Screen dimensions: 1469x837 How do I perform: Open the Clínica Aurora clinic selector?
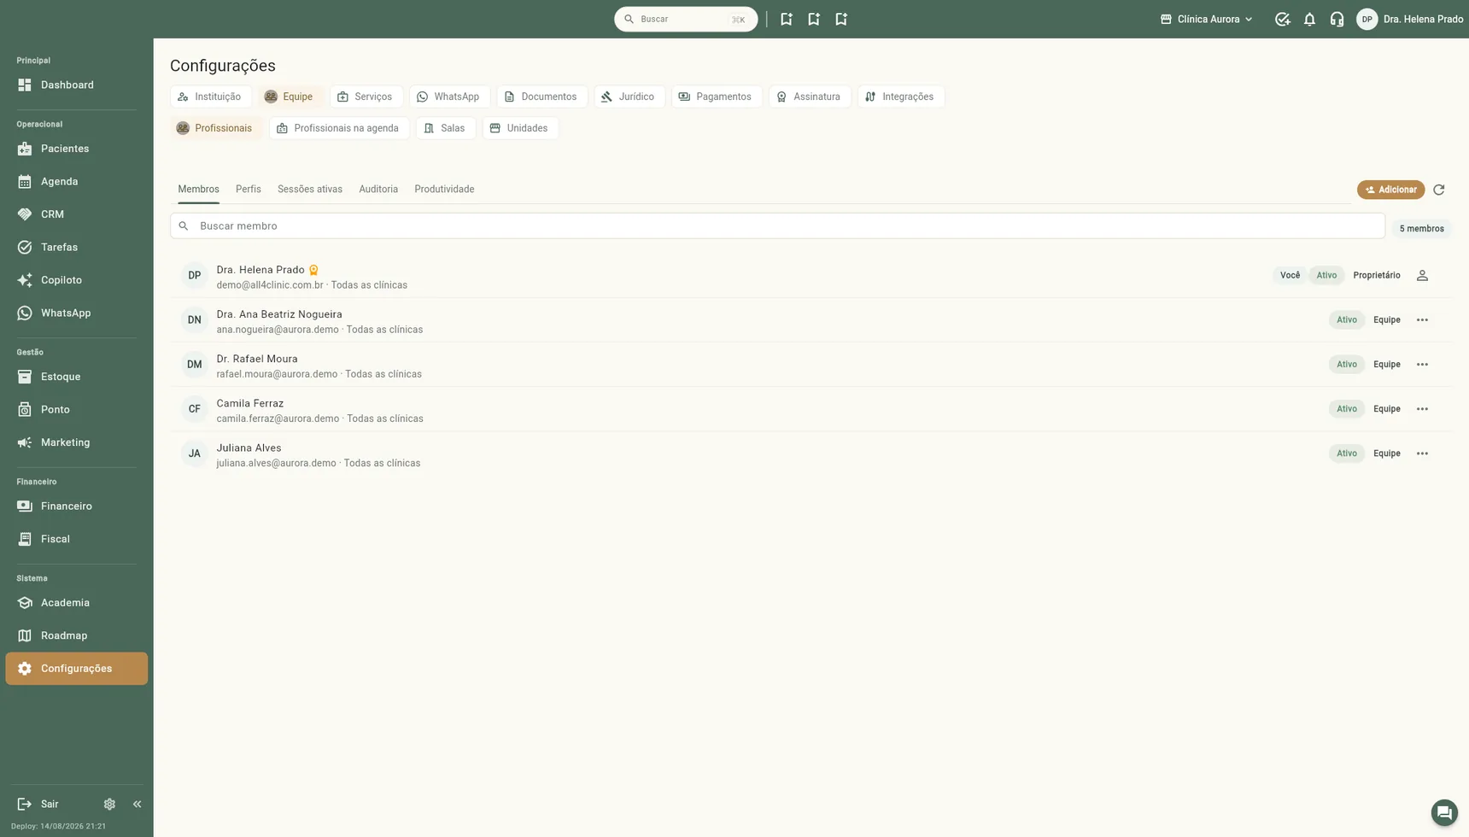pyautogui.click(x=1206, y=19)
